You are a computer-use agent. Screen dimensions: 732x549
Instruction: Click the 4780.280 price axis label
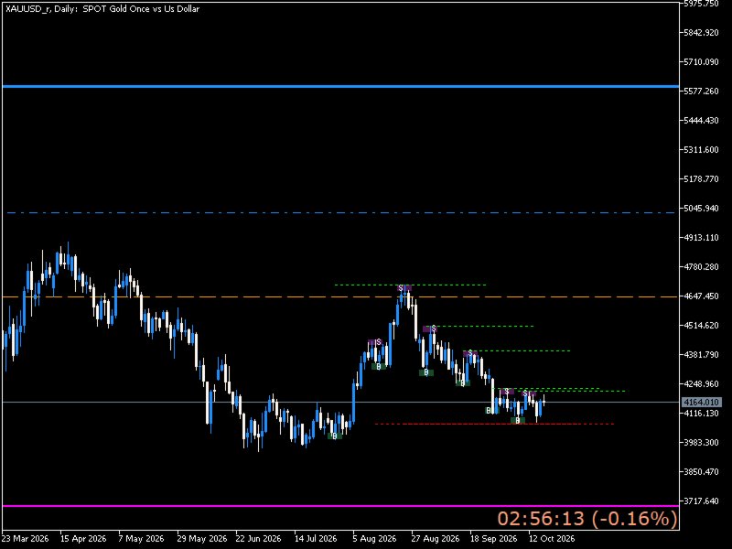click(701, 267)
